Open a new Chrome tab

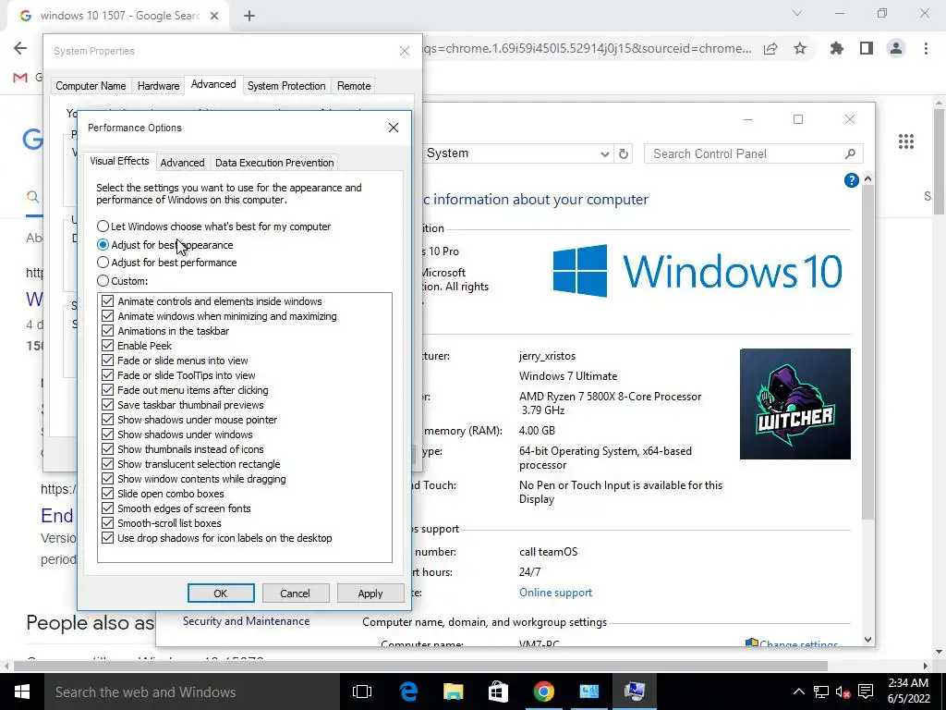point(249,16)
